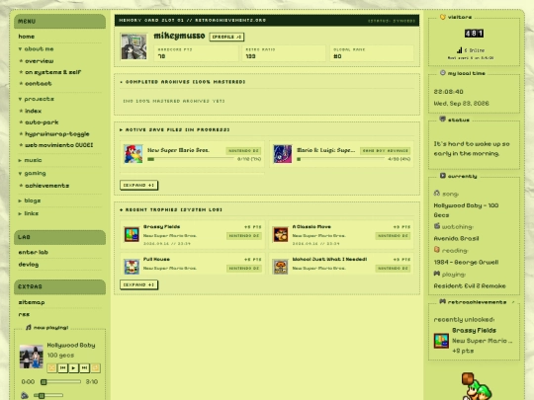Image resolution: width=534 pixels, height=400 pixels.
Task: Open the retroachievements external link arrow
Action: tap(513, 302)
